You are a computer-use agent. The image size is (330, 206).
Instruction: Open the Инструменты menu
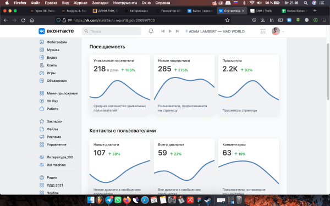pyautogui.click(x=125, y=3)
